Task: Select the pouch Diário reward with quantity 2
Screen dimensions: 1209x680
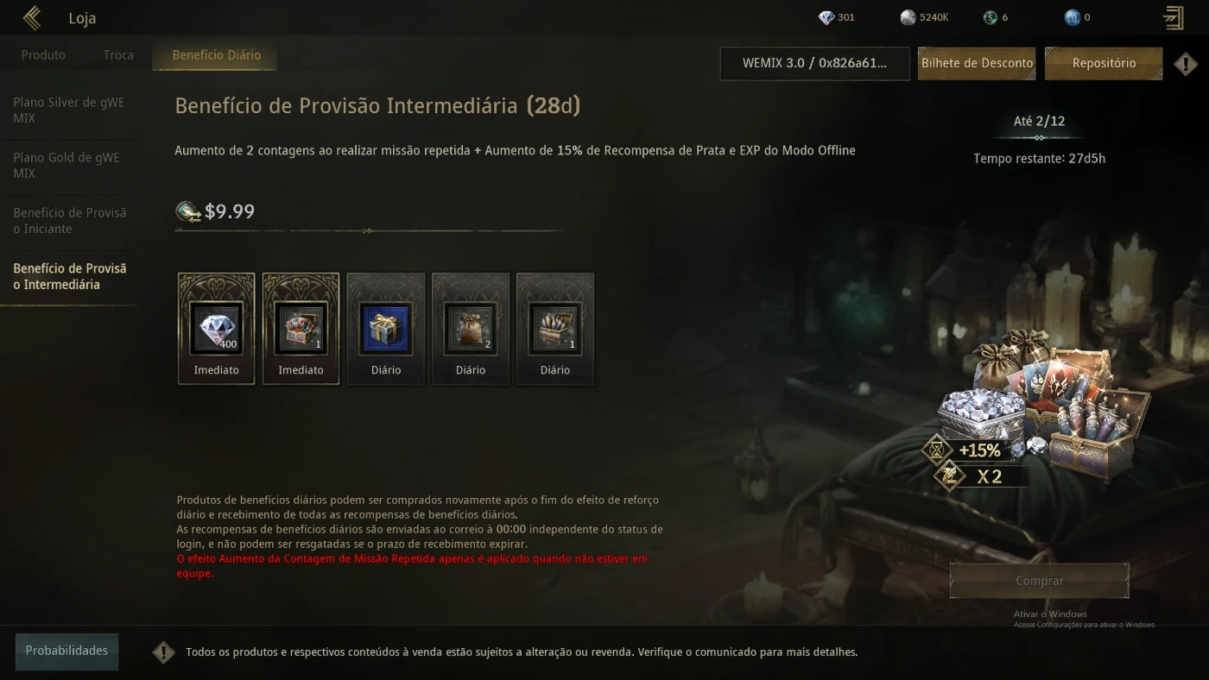Action: click(x=471, y=329)
